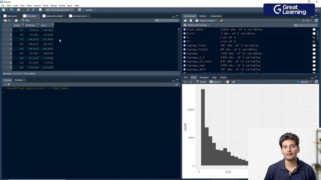Click the Environment search field
Screen dimensions: 321x180
click(305, 25)
